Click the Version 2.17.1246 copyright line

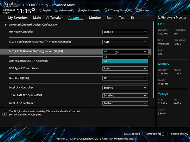click(x=95, y=139)
